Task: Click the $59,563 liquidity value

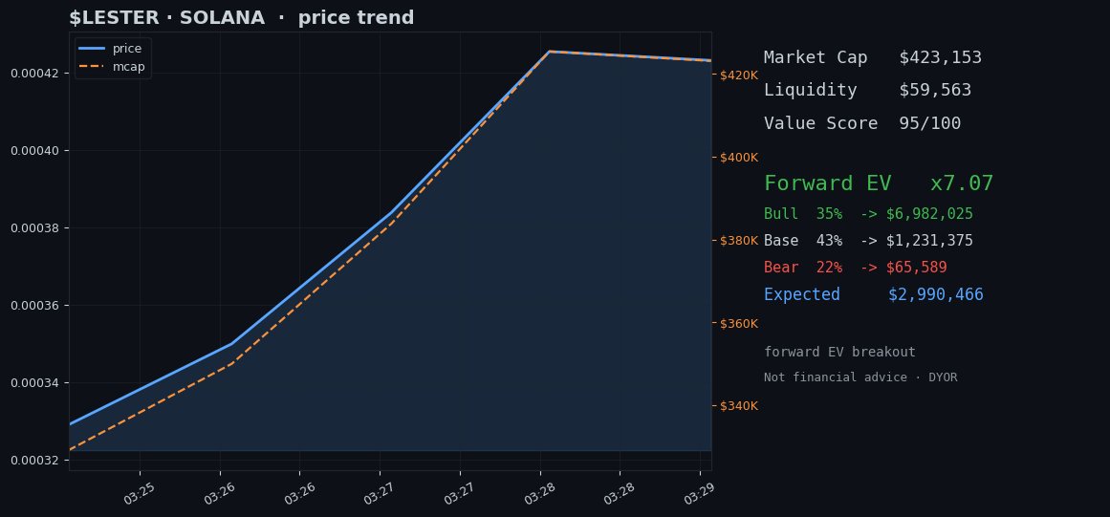Action: coord(935,90)
